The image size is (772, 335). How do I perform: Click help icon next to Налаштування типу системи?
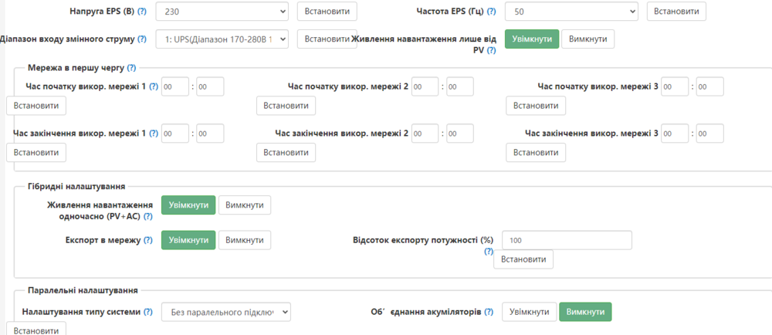[x=147, y=312]
